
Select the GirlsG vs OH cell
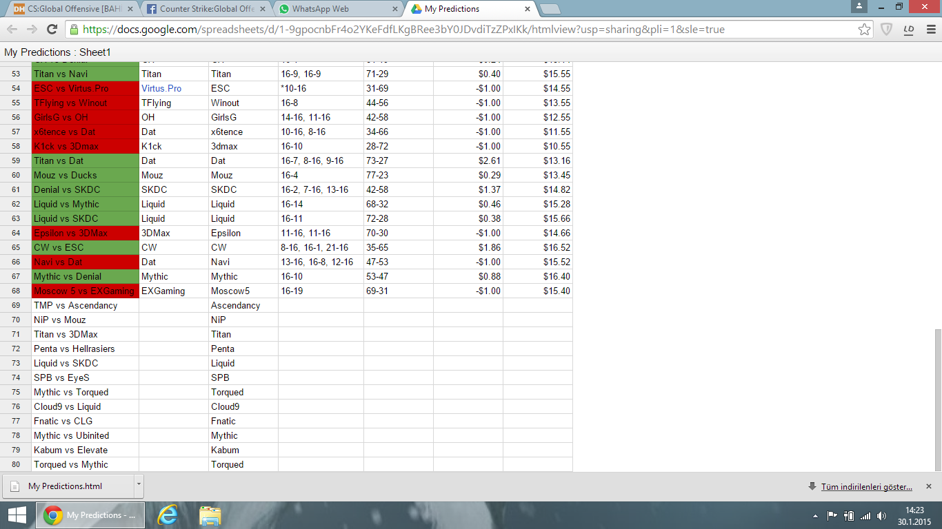pyautogui.click(x=86, y=117)
